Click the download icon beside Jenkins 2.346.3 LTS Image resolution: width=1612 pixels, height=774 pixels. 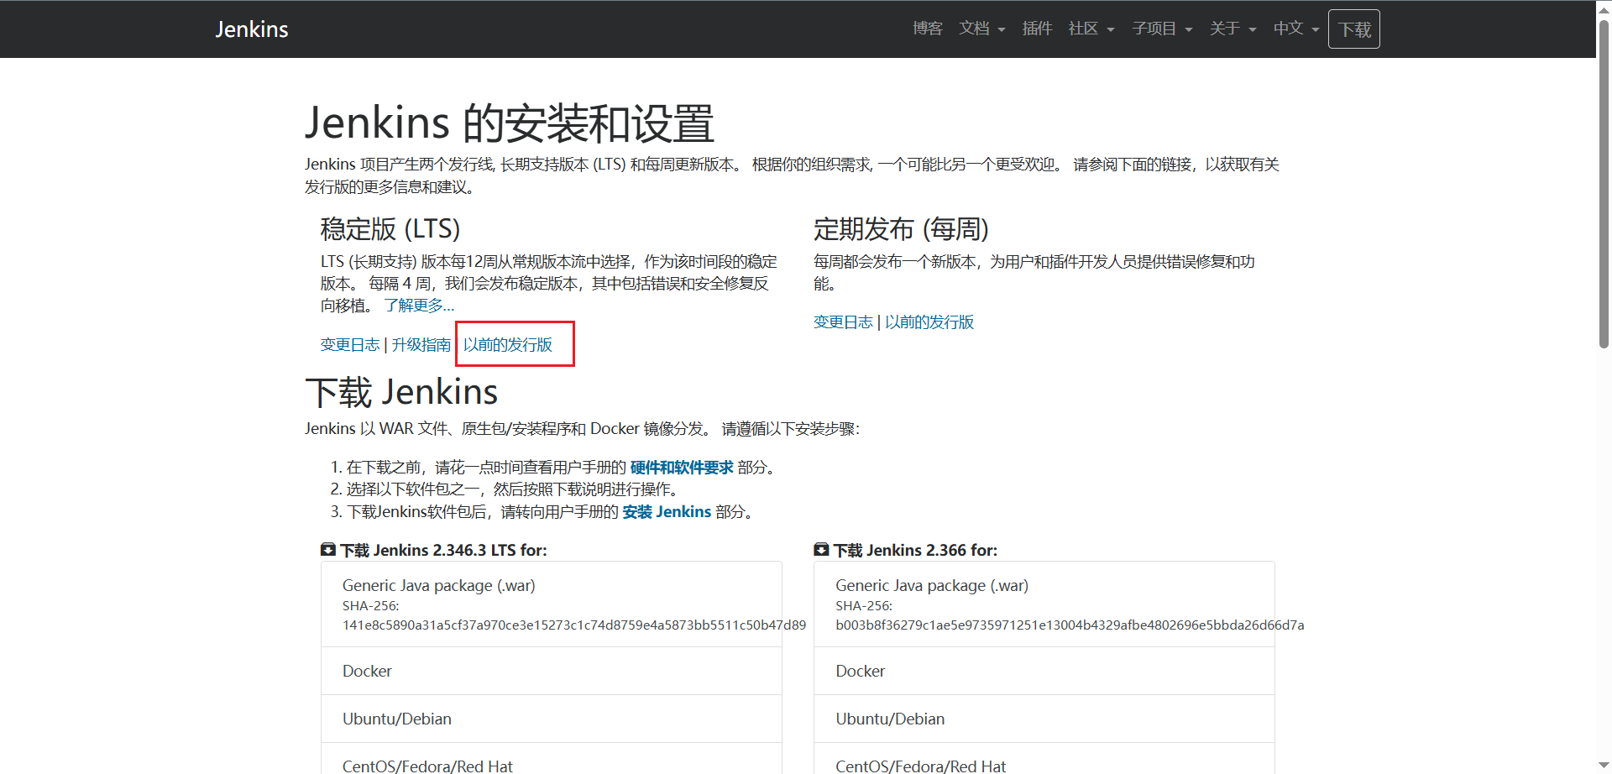328,550
